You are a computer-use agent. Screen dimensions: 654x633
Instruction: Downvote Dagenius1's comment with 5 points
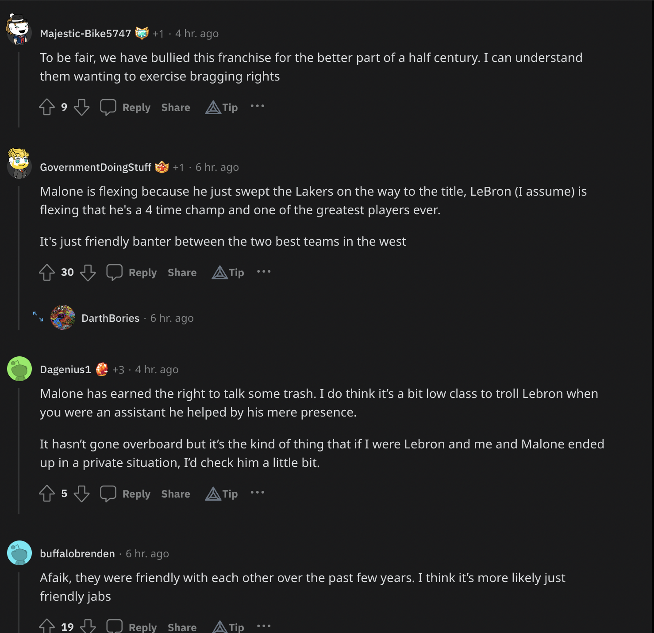pyautogui.click(x=81, y=494)
